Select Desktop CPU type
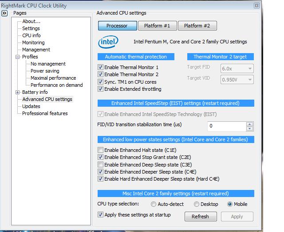Viewport: 284px width, 232px height. click(x=196, y=204)
